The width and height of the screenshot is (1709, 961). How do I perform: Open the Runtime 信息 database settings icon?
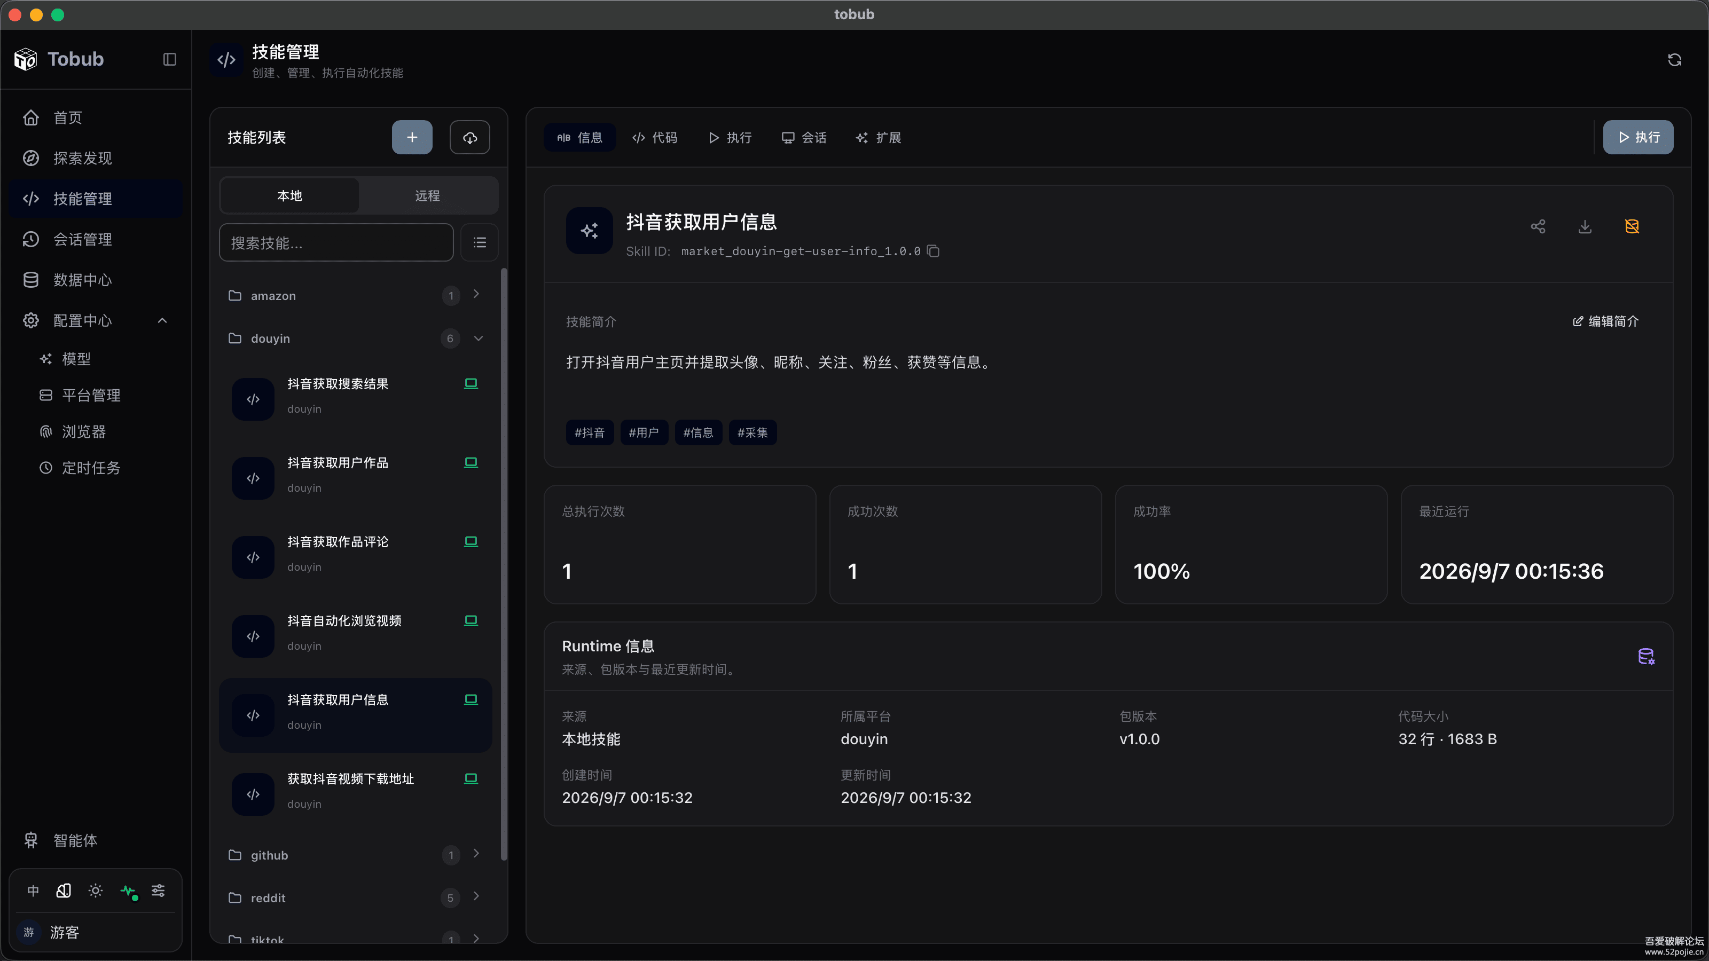tap(1646, 657)
